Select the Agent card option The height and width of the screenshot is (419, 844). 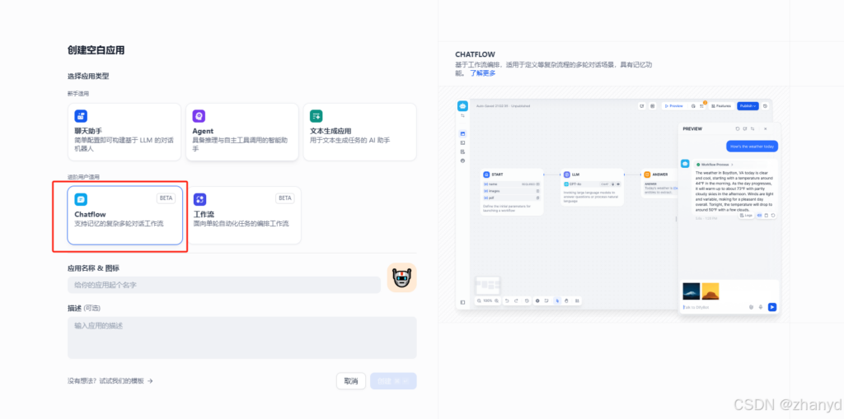tap(241, 132)
